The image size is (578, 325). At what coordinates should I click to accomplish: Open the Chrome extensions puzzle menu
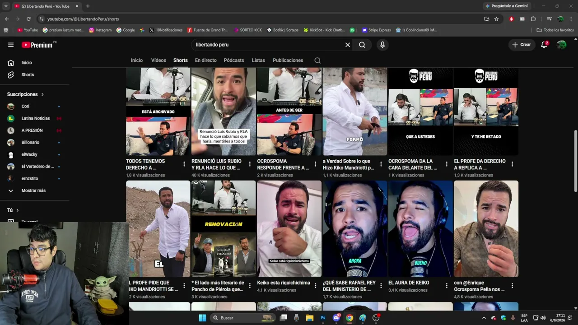(533, 19)
